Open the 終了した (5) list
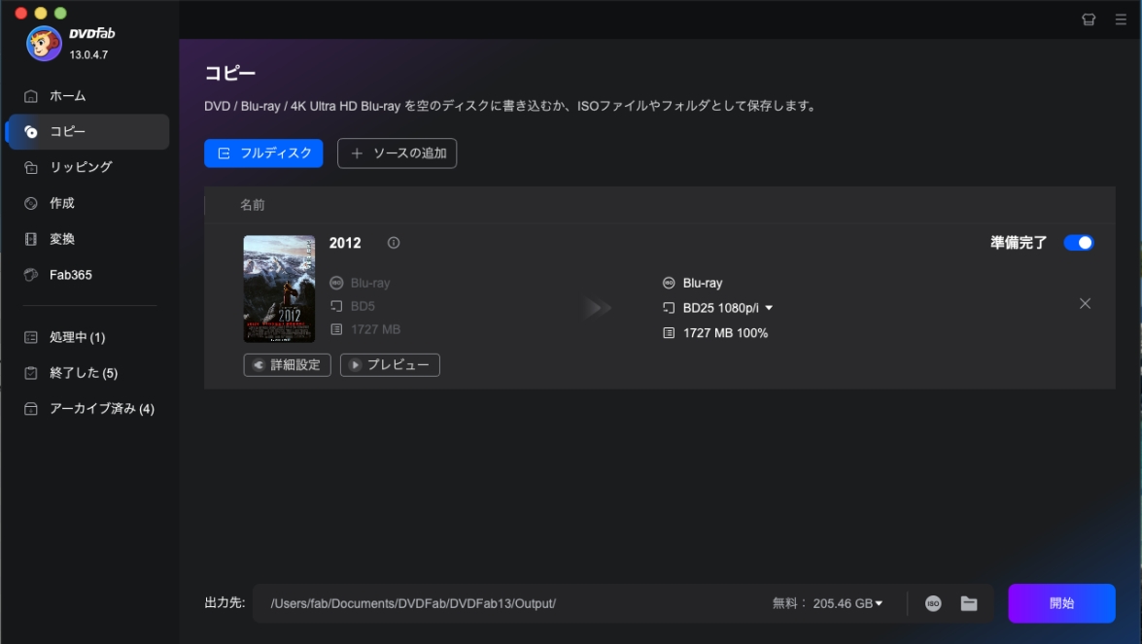Screen dimensions: 1142x644 point(88,373)
